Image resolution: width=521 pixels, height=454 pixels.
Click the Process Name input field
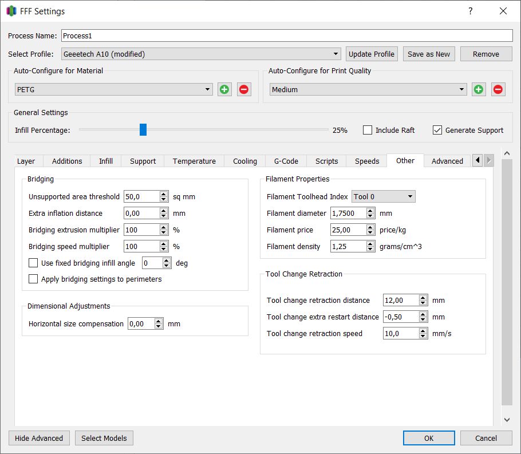287,35
